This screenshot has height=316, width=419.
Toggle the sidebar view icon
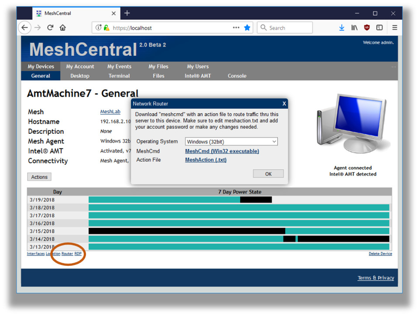[x=379, y=28]
